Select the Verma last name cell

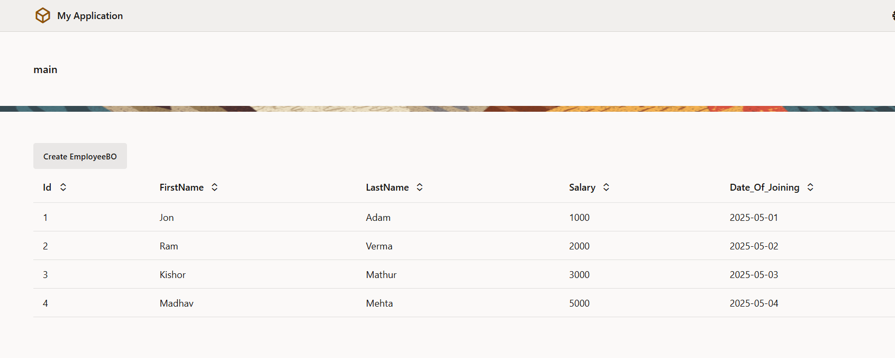[379, 246]
